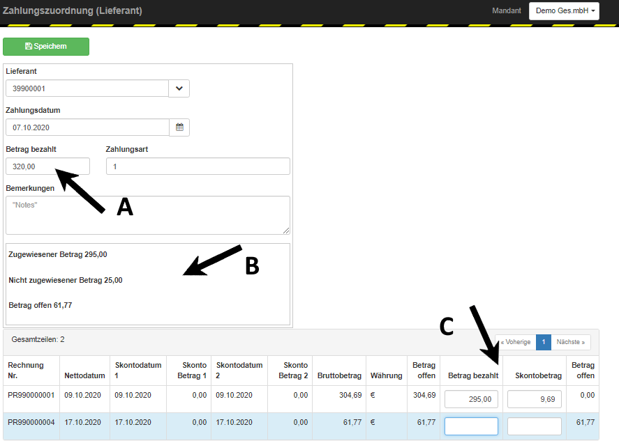The width and height of the screenshot is (619, 443).
Task: Click the Zahlungsdatum field 07.10.2020
Action: (x=87, y=127)
